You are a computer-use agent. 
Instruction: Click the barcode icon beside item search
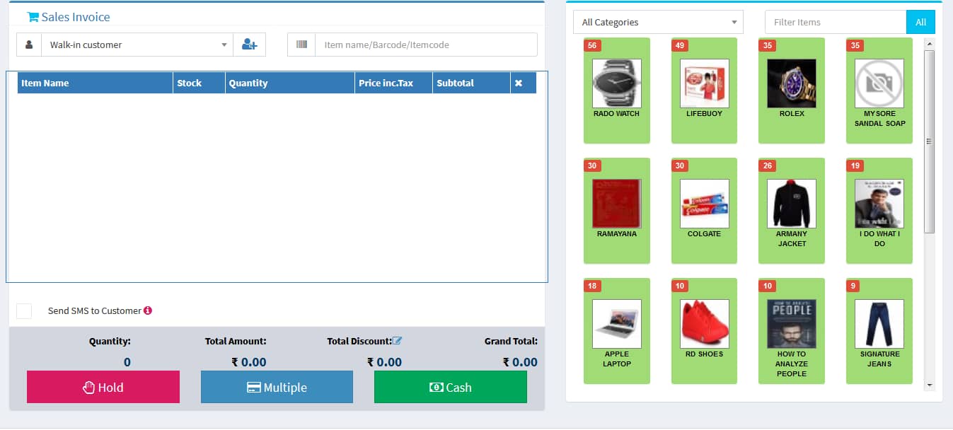[x=301, y=45]
